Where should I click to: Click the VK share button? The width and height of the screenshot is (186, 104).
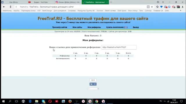click(91, 84)
